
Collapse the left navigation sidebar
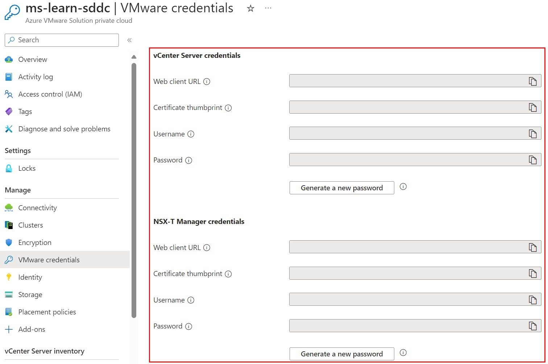[129, 40]
